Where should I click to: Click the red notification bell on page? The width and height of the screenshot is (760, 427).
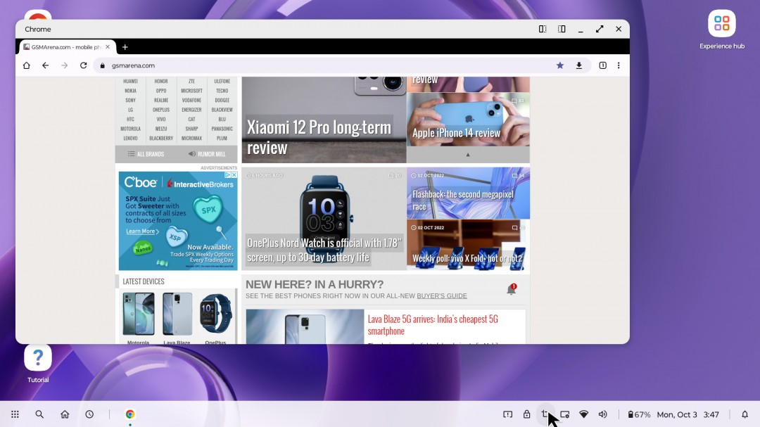(511, 289)
